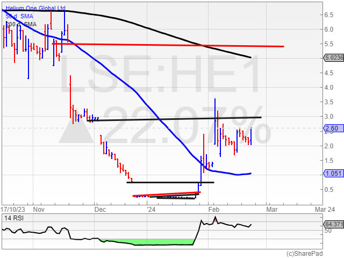Select the tall blue price bar peaking at 3.6
Viewport: 344px width, 258px height.
[x=215, y=121]
